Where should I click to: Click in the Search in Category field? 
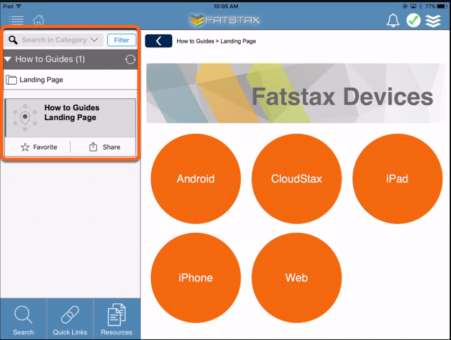pyautogui.click(x=53, y=40)
